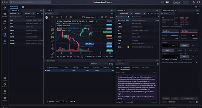The width and height of the screenshot is (202, 108).
Task: Add a new layout tab with plus icon
Action: pos(23,7)
